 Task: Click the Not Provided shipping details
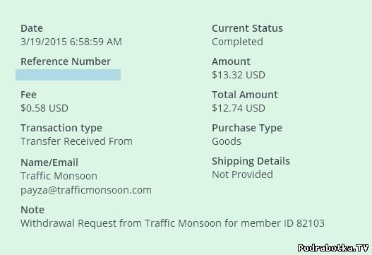pyautogui.click(x=242, y=174)
